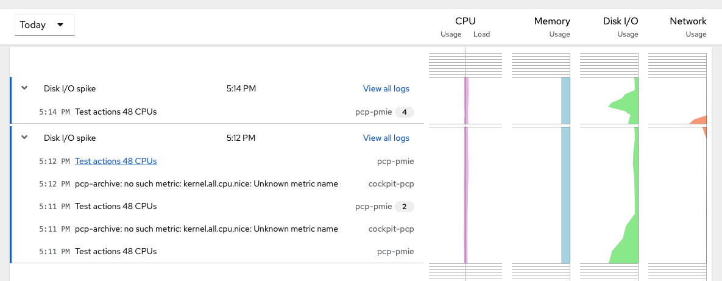The width and height of the screenshot is (722, 281).
Task: Click blue Memory usage bar at 5:12 PM
Action: pos(565,195)
